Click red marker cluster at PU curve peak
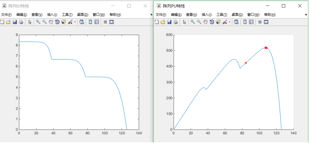The image size is (310, 143). pos(266,48)
